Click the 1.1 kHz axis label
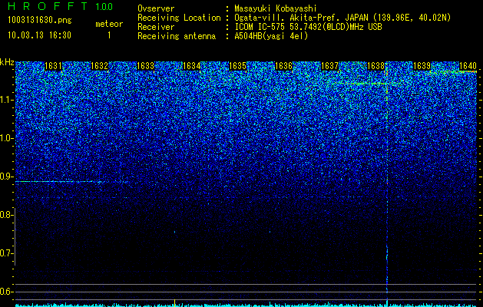This screenshot has width=483, height=307. pos(6,100)
